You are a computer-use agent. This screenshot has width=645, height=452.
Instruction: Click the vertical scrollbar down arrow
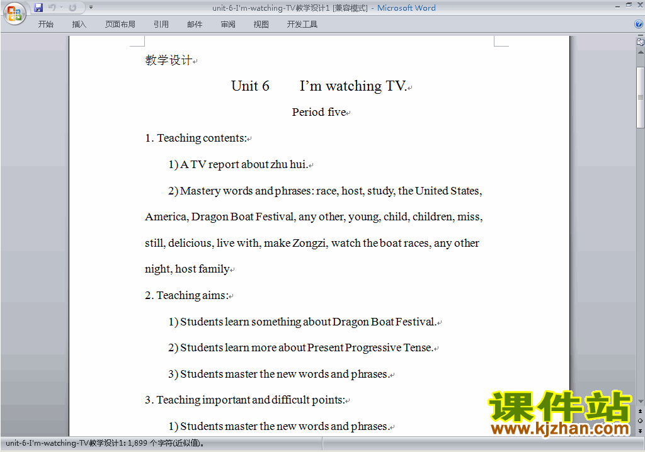641,402
